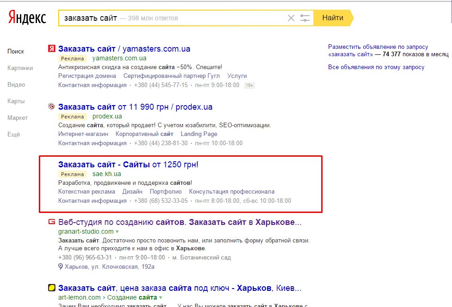This screenshot has width=452, height=307.
Task: Click the yellow Найти search button
Action: click(333, 18)
